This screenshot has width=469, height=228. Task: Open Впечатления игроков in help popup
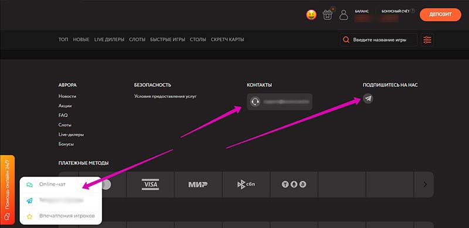pos(67,216)
